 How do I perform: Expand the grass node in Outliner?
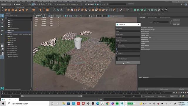(7, 37)
